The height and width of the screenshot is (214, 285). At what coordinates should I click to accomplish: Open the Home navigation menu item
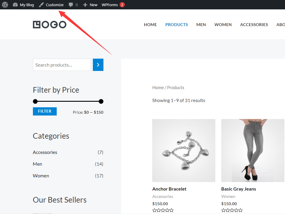click(x=150, y=25)
